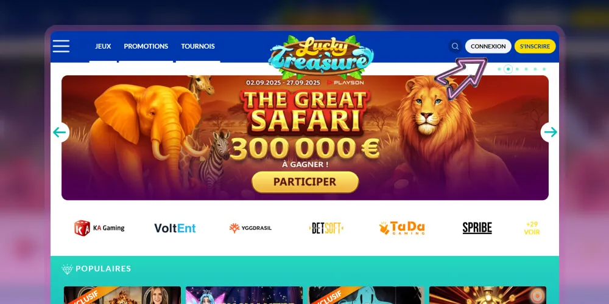Select the VoltEnt provider logo
The image size is (609, 304).
(175, 228)
